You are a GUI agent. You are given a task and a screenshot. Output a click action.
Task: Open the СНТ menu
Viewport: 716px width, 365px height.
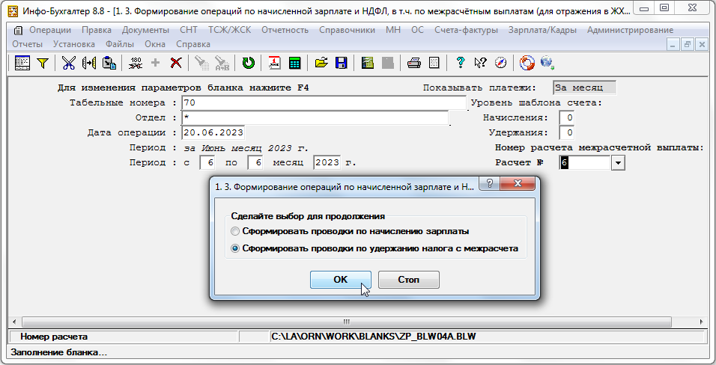click(x=189, y=30)
